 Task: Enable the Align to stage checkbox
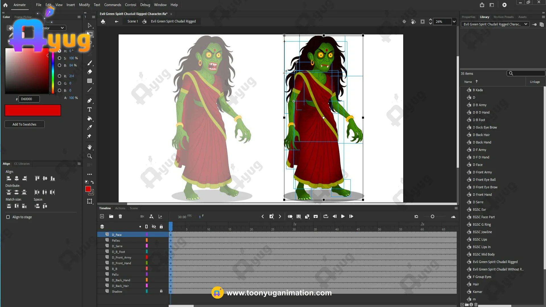(x=8, y=217)
